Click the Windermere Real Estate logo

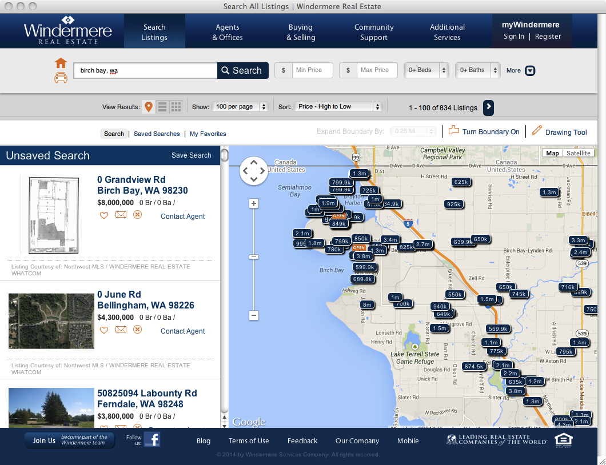point(67,31)
